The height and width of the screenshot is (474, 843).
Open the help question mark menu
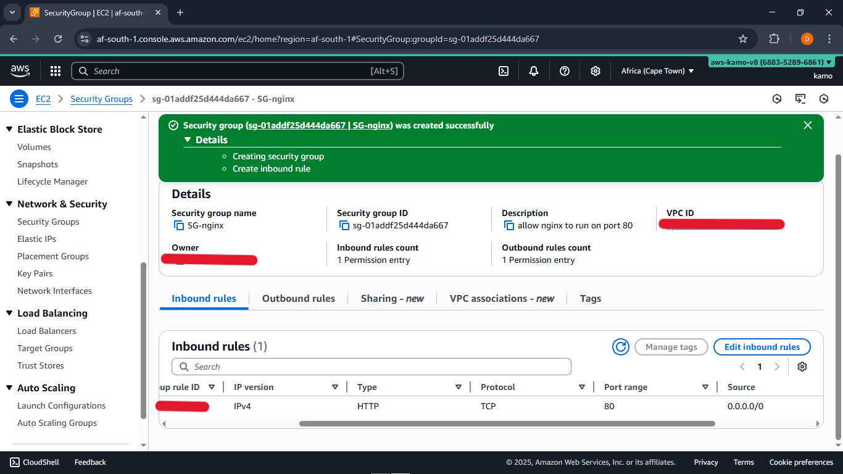coord(565,71)
